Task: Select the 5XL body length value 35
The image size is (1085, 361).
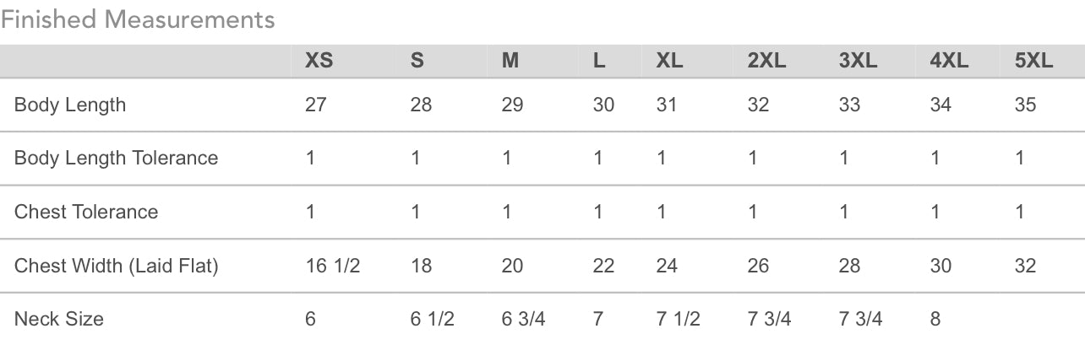Action: (x=1025, y=105)
